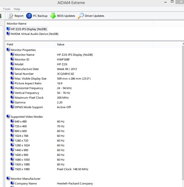The height and width of the screenshot is (187, 184).
Task: Sort by the Monitor Name column header
Action: coord(17,24)
